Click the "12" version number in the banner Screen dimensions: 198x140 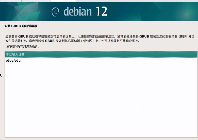[x=101, y=11]
